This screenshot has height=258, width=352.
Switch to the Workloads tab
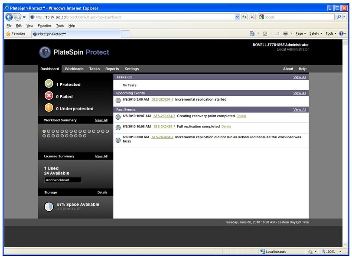click(x=74, y=69)
